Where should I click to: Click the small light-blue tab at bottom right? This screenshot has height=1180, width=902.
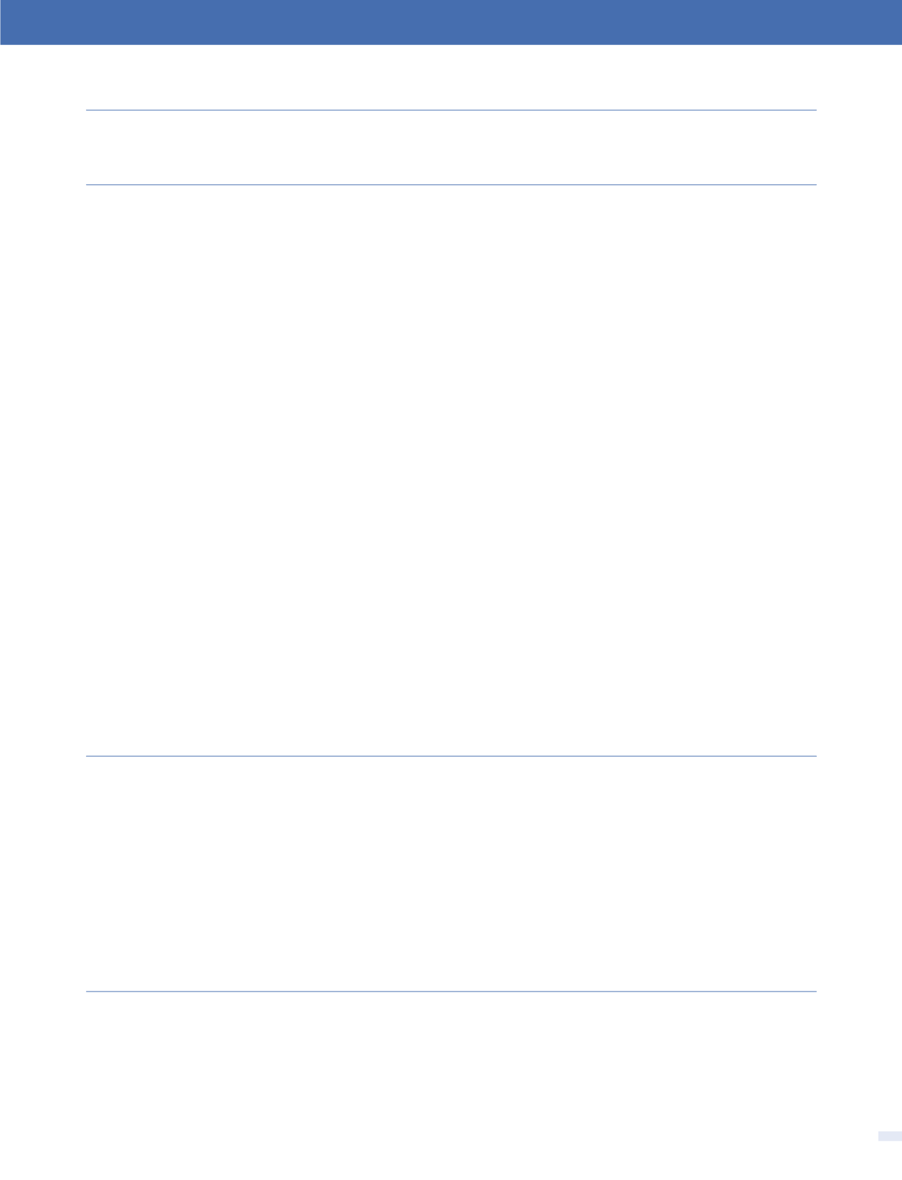click(x=890, y=1136)
